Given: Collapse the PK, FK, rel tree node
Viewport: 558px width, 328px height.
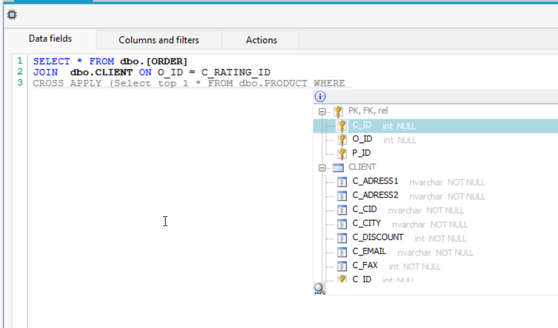Looking at the screenshot, I should [x=322, y=111].
